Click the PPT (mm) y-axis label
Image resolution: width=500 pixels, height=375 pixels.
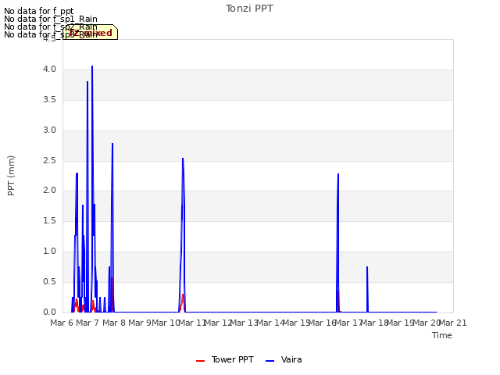coord(11,175)
